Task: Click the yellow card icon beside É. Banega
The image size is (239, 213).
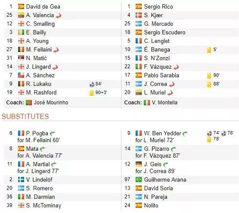Action: point(209,50)
